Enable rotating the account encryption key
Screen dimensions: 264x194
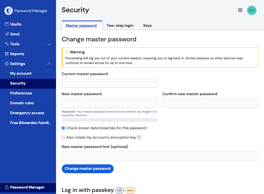(x=63, y=137)
